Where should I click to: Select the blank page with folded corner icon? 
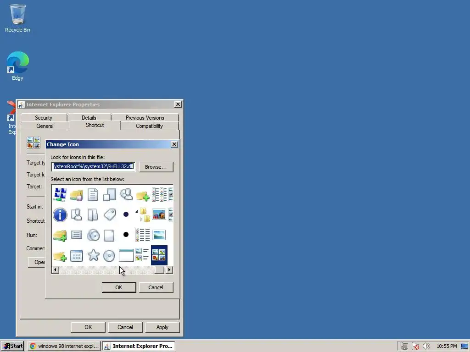coord(109,235)
